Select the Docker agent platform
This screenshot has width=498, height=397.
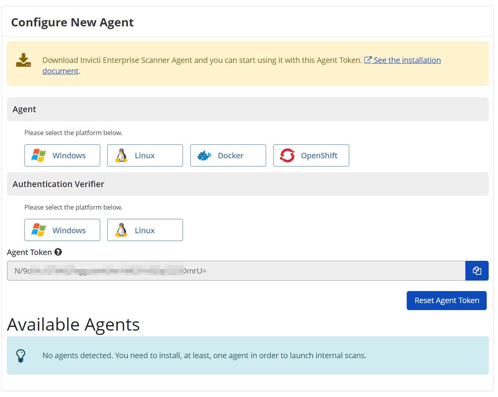pos(228,155)
